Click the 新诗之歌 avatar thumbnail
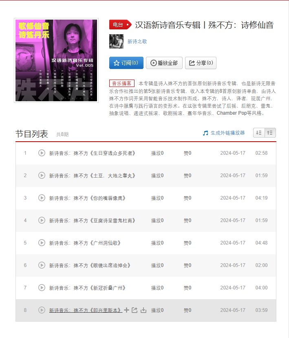The width and height of the screenshot is (289, 338). pos(117,41)
